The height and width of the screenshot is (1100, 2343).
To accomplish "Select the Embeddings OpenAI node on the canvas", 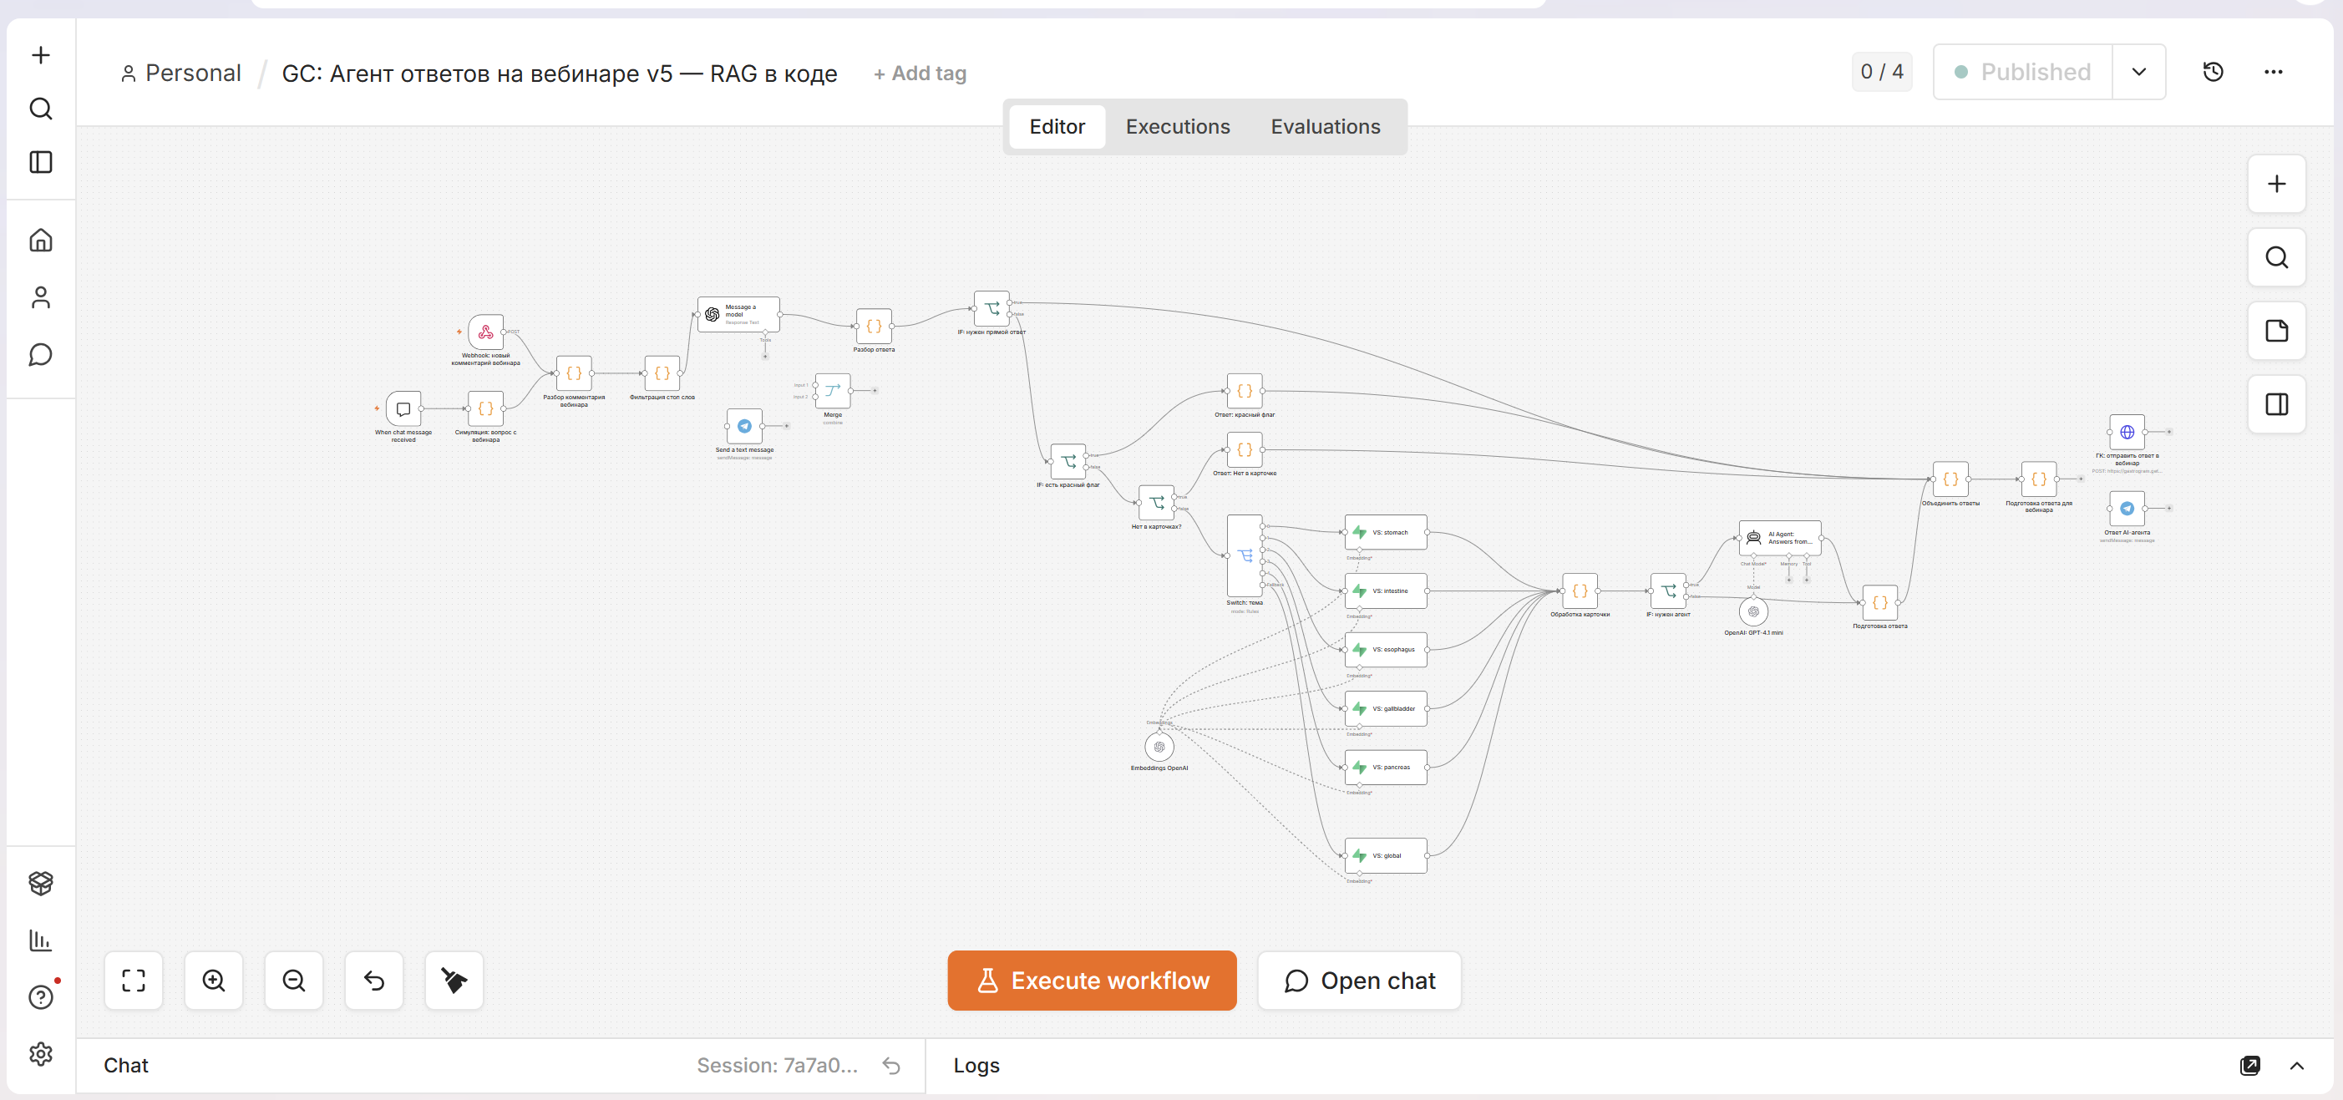I will tap(1159, 747).
